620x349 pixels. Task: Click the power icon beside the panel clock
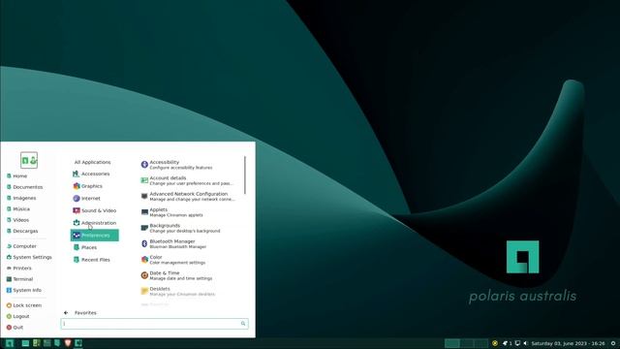pos(613,343)
